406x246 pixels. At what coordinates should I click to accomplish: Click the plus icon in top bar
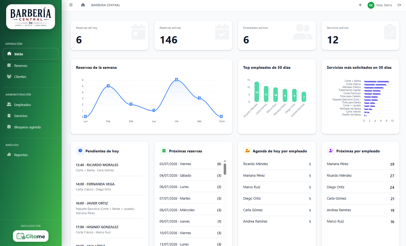coord(360,5)
